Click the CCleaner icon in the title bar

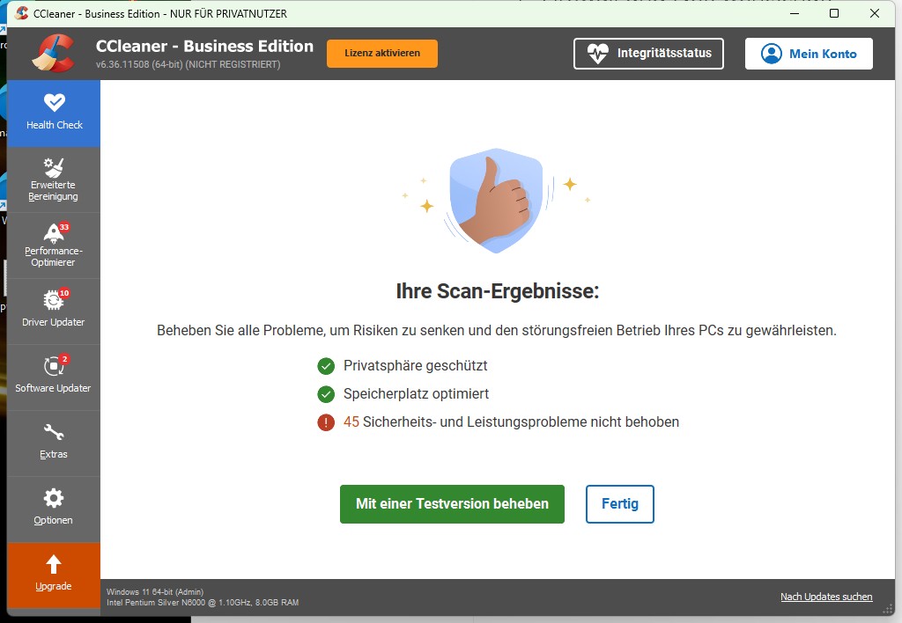[x=22, y=13]
